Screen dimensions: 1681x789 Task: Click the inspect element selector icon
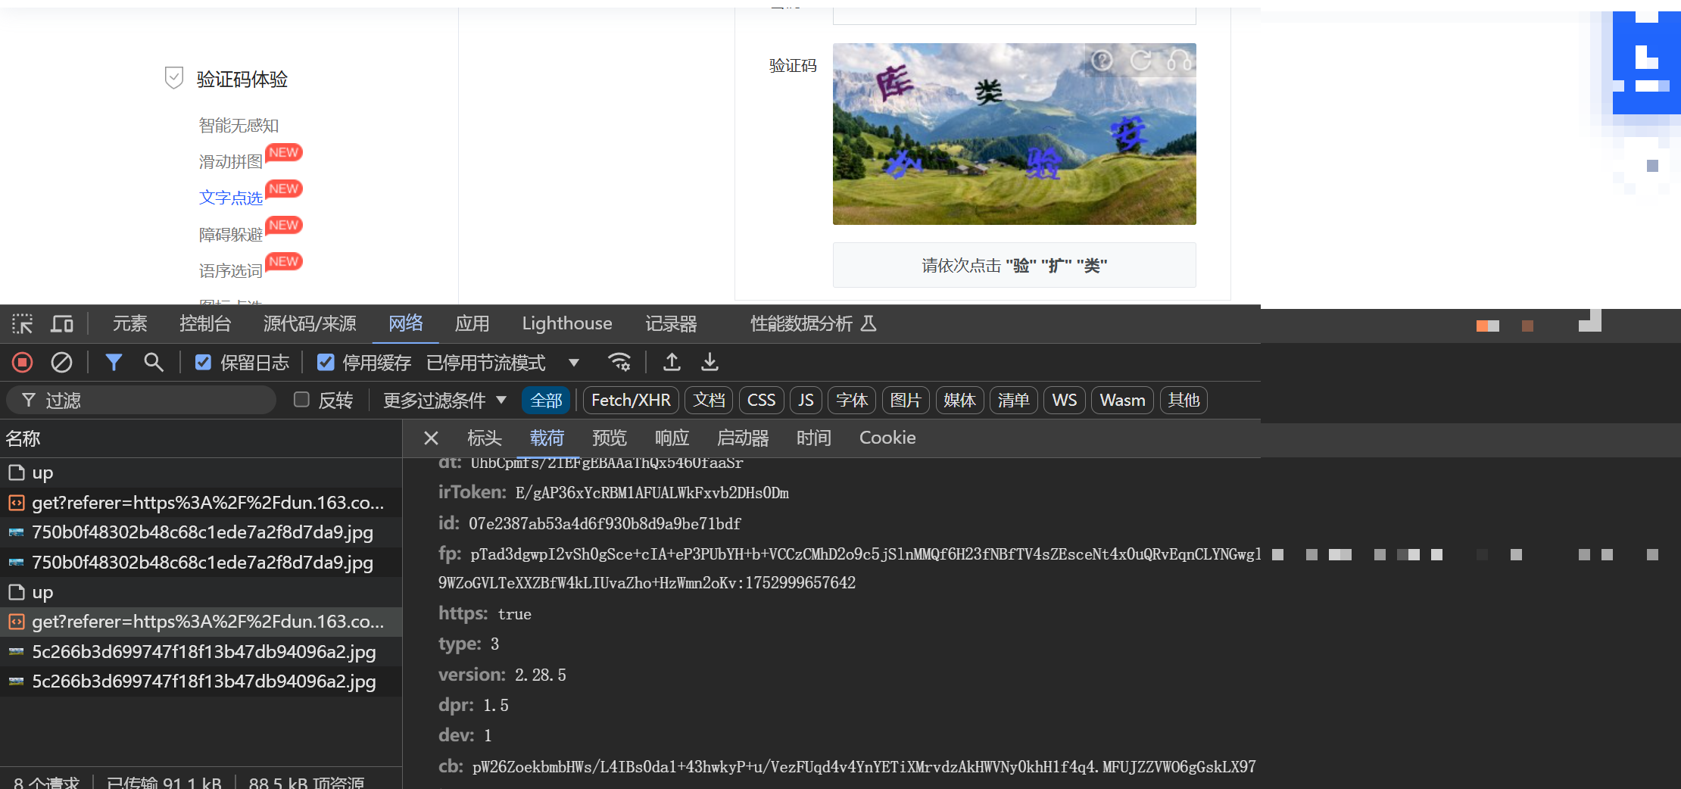click(x=22, y=324)
